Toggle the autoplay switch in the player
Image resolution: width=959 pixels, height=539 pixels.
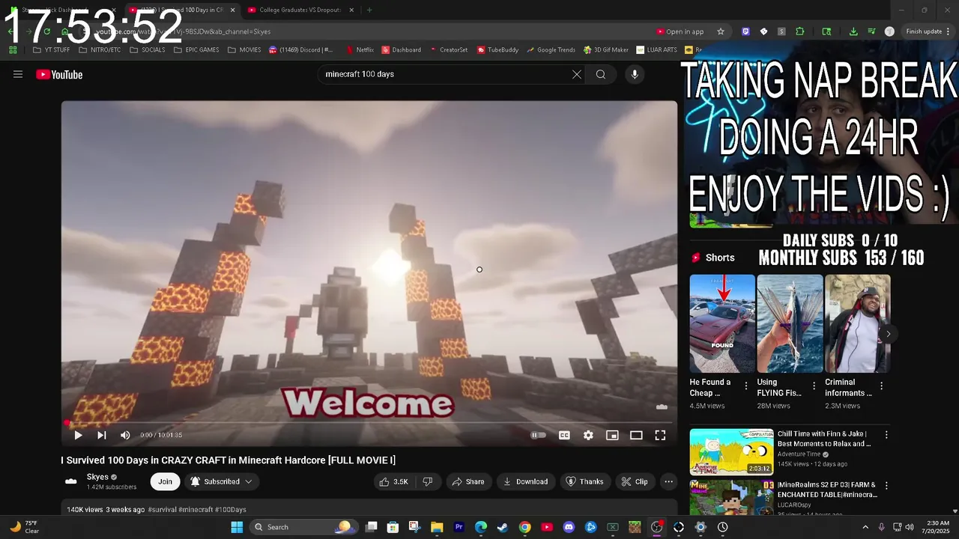(539, 435)
